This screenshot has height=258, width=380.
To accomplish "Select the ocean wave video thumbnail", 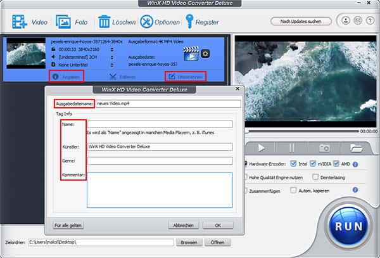I will (26, 53).
